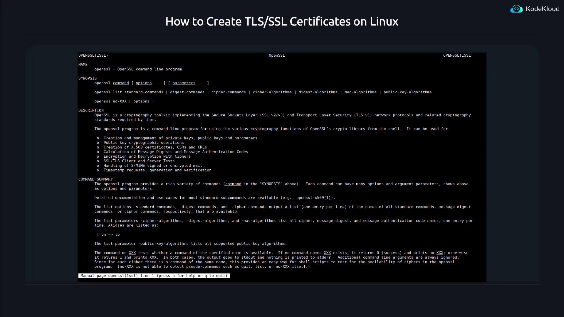
Task: Click the DESCRIPTION section heading
Action: (91, 110)
